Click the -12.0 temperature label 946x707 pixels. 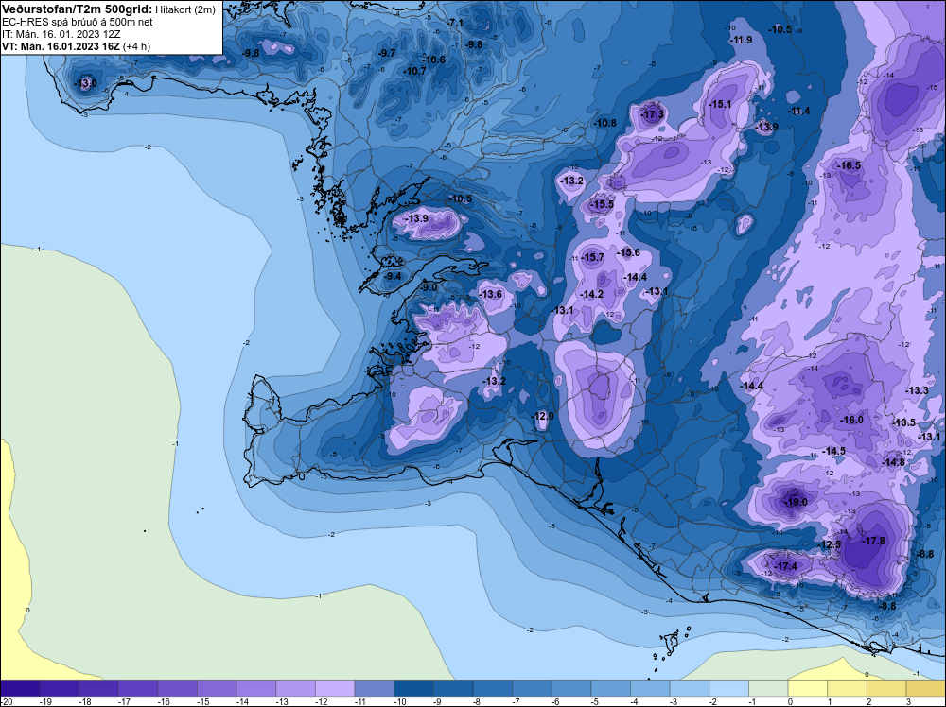coord(543,417)
